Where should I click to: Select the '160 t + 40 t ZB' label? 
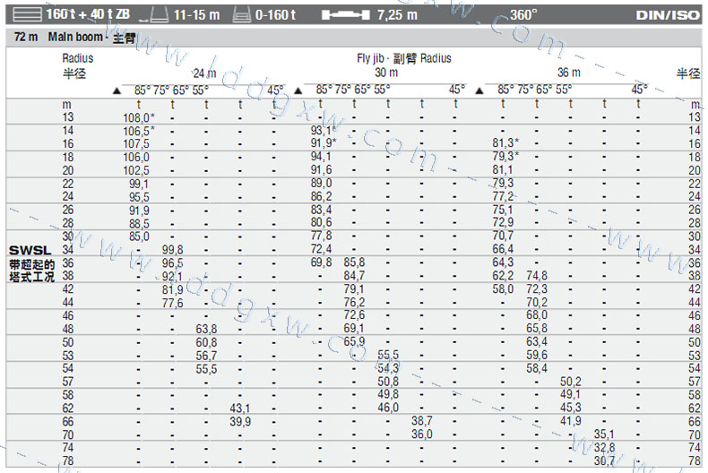click(x=88, y=14)
